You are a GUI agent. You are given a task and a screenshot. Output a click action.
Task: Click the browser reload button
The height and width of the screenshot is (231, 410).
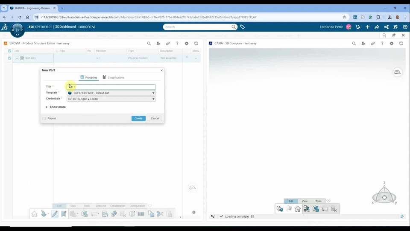pos(20,17)
